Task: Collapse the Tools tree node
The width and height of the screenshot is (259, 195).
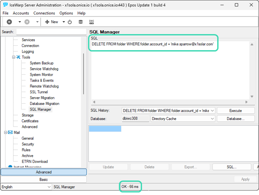Action: (x=13, y=57)
